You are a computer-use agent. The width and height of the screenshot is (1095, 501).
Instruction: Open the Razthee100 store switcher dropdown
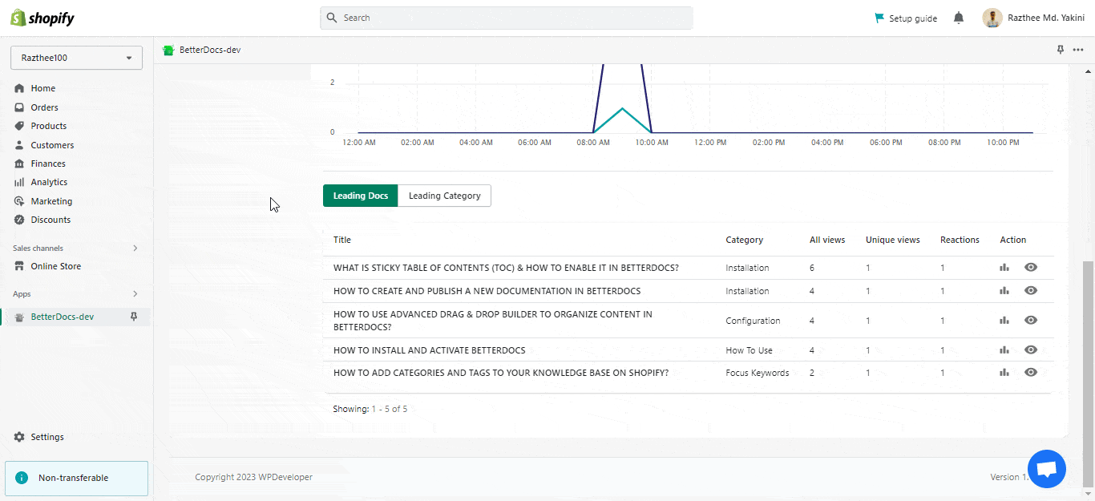tap(76, 58)
